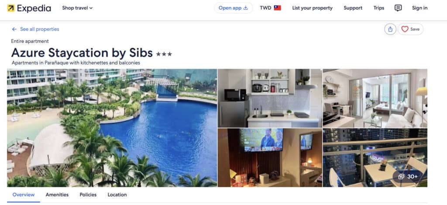
Task: Open the Location tab
Action: click(117, 195)
